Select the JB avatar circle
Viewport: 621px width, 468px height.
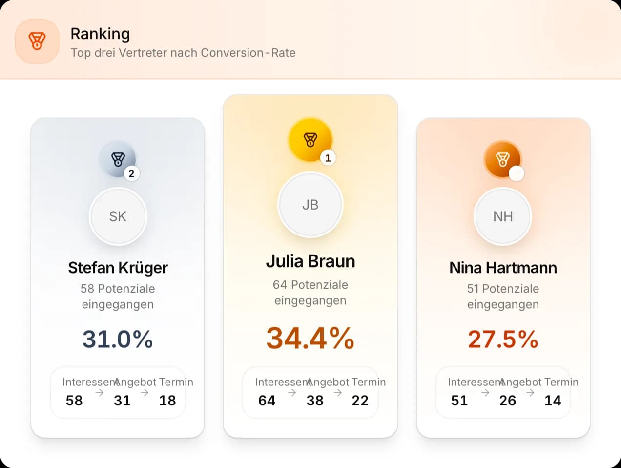click(x=310, y=205)
